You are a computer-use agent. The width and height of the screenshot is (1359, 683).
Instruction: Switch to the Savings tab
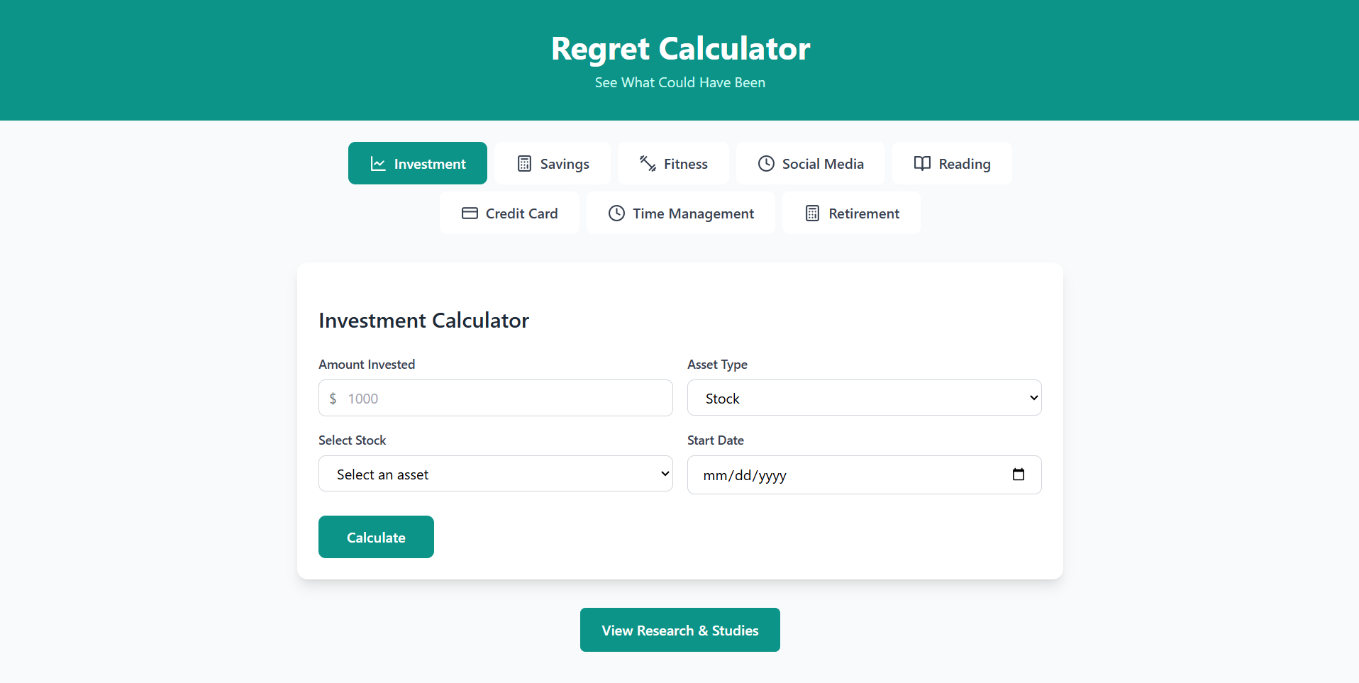[553, 163]
